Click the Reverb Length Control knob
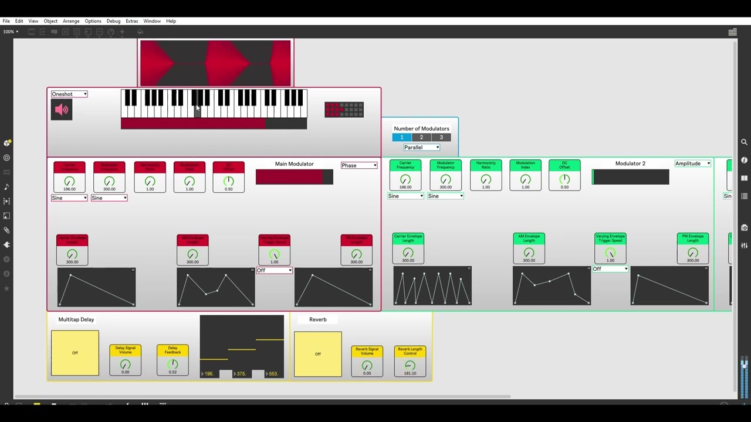Screen dimensions: 751x422 coord(410,365)
